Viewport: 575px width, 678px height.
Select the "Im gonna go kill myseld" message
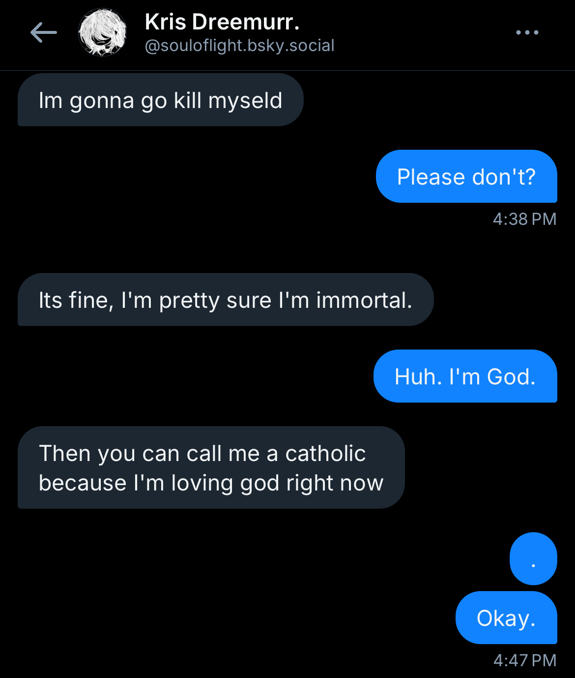(160, 100)
